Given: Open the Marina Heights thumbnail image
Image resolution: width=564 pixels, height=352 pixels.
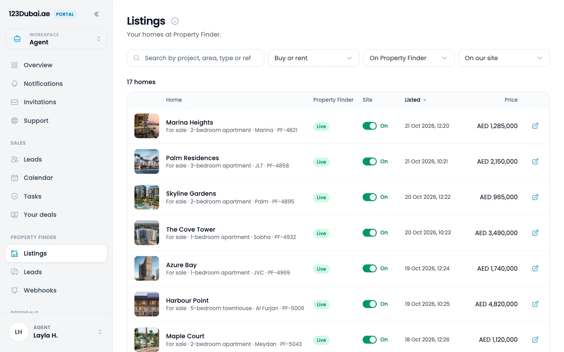Looking at the screenshot, I should 147,126.
